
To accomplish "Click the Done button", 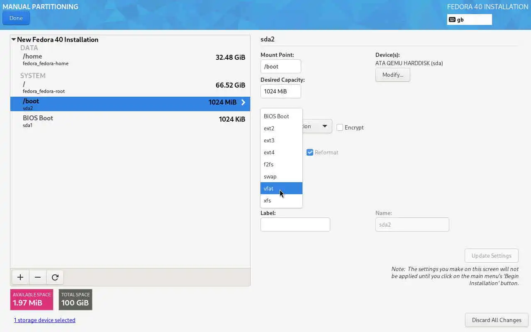I will [16, 18].
